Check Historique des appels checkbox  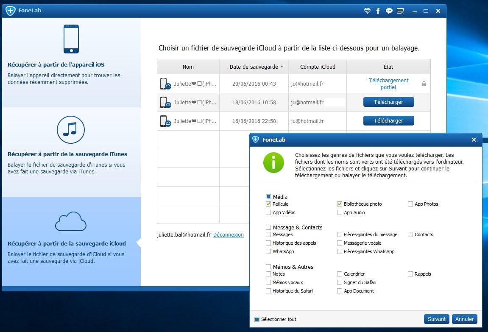coord(268,243)
